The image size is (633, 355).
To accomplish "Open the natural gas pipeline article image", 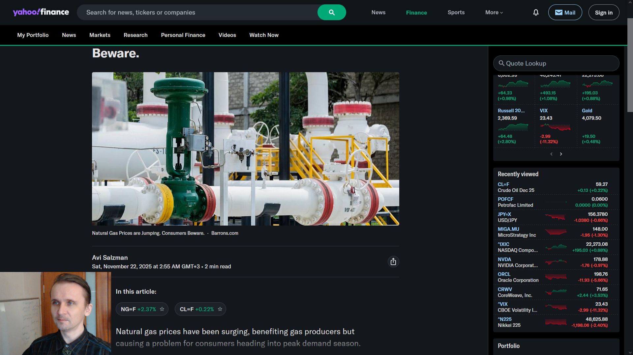I will click(x=245, y=149).
